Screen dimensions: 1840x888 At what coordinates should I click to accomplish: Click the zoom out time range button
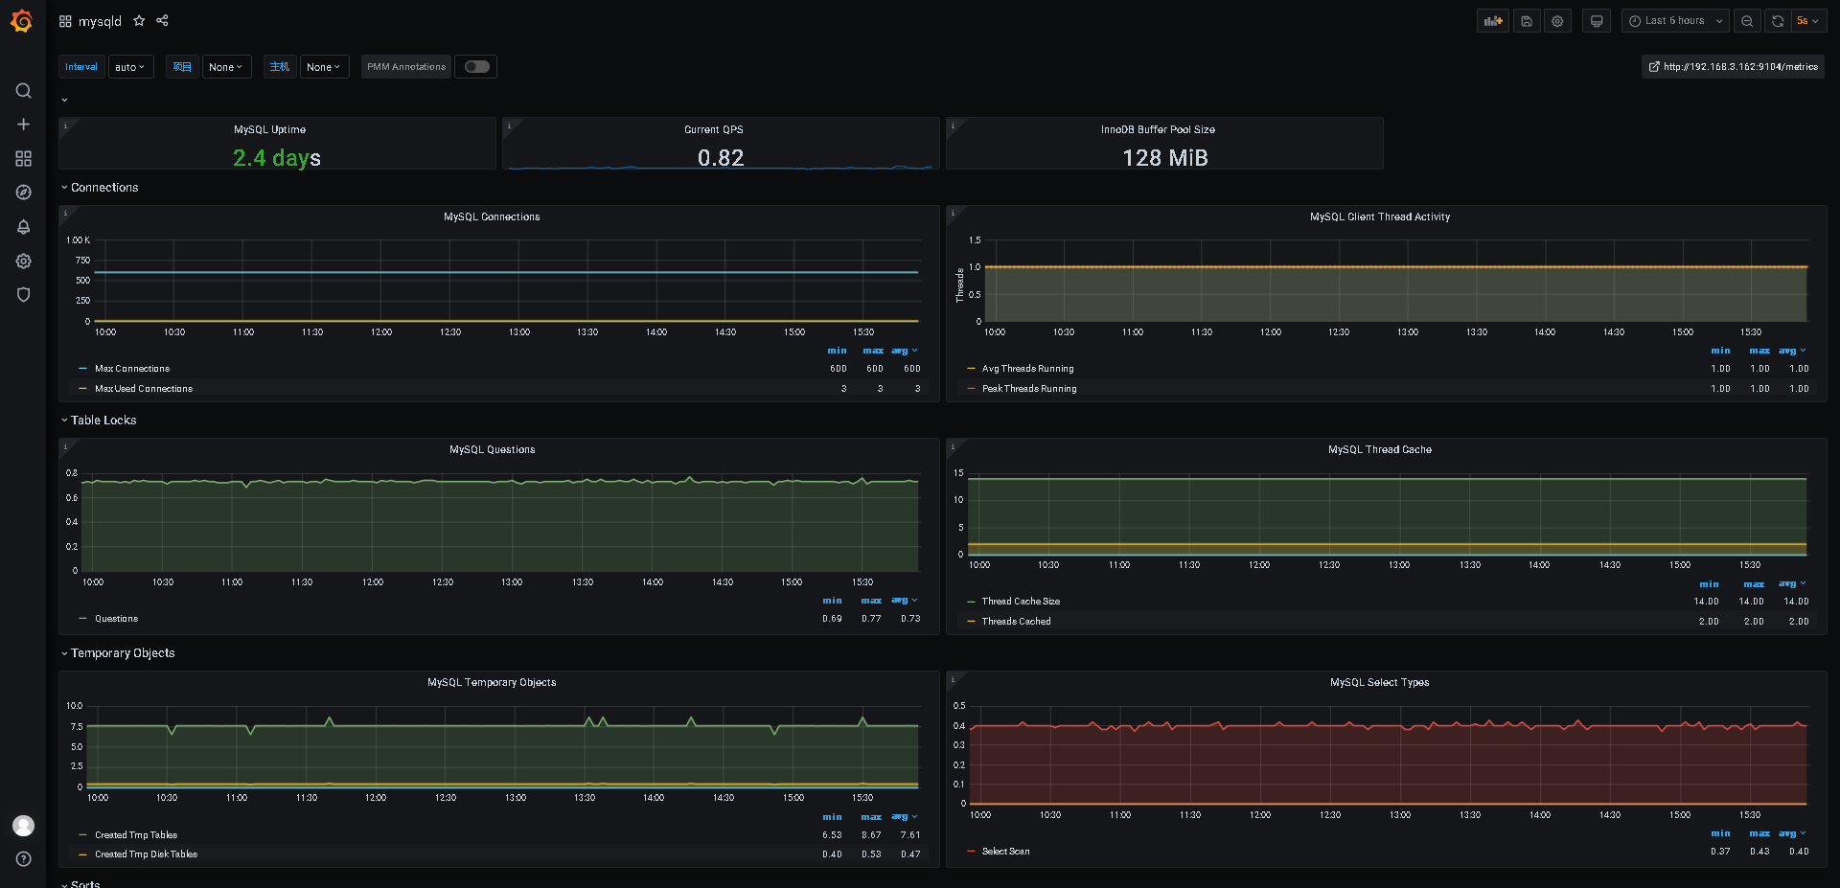(1747, 21)
